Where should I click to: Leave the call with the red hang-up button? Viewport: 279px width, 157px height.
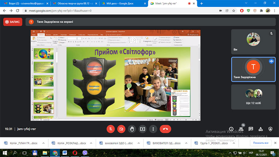pos(165,129)
